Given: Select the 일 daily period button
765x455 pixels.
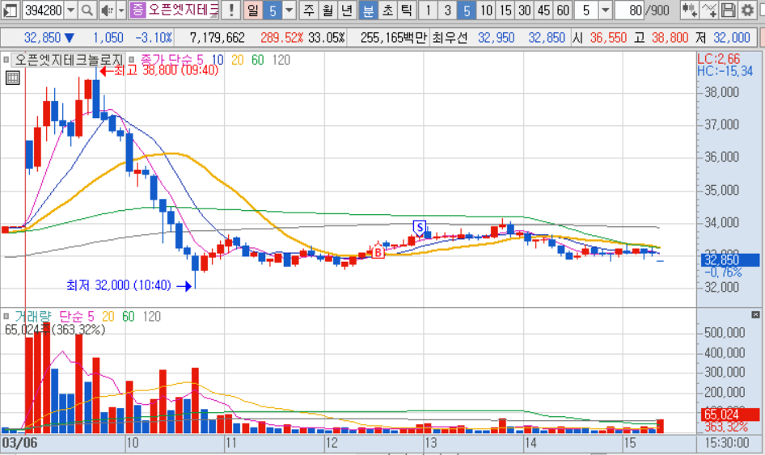Looking at the screenshot, I should point(253,10).
